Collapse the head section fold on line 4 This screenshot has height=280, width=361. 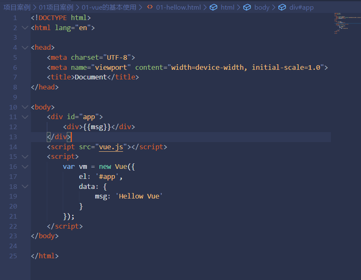point(25,48)
